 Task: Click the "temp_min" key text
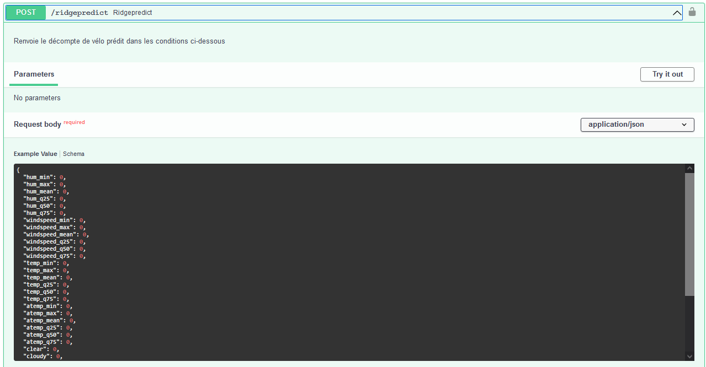tap(40, 263)
